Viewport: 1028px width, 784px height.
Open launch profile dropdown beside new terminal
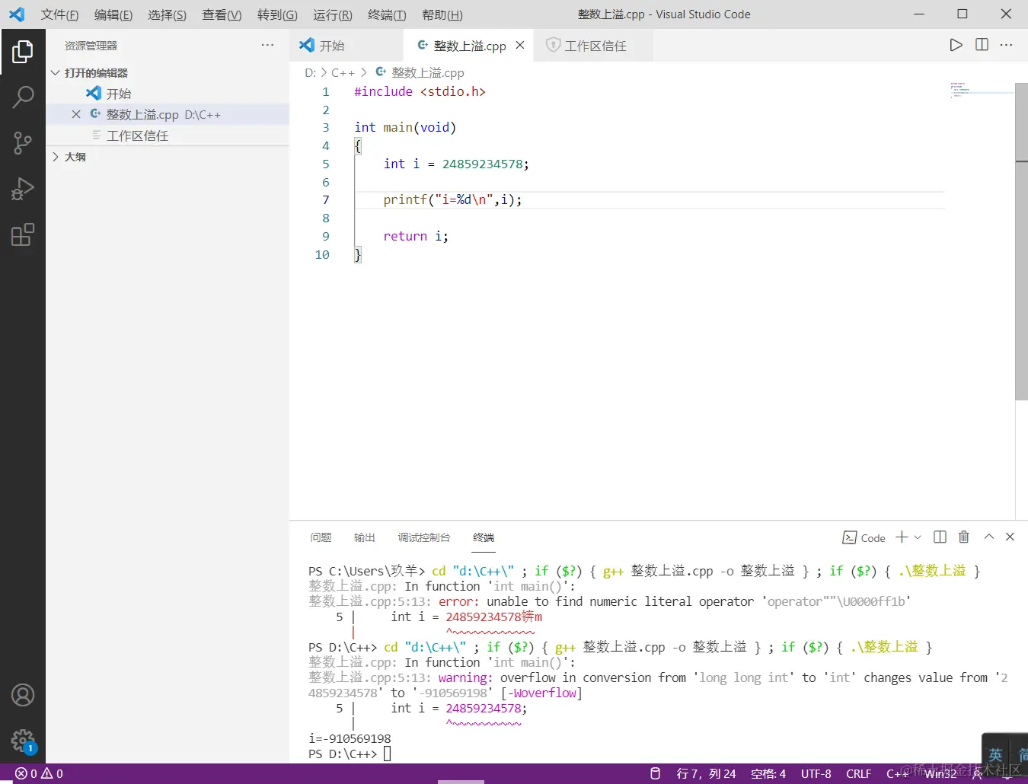click(918, 537)
